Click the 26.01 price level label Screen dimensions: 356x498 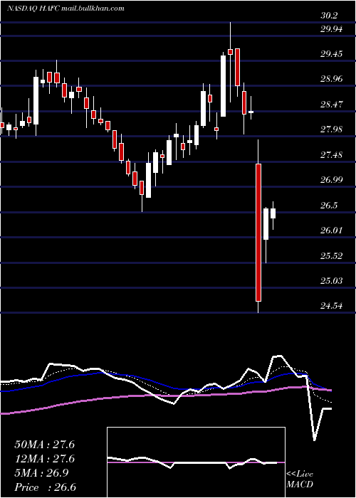pos(332,230)
